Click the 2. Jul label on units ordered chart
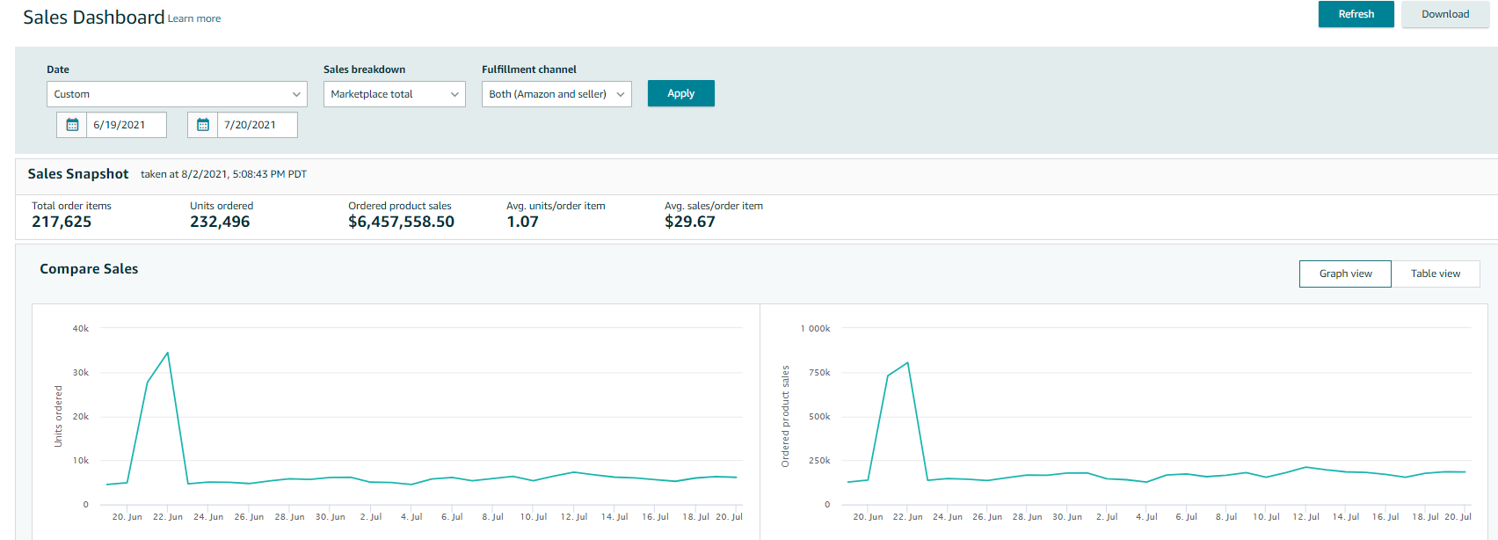 click(371, 517)
